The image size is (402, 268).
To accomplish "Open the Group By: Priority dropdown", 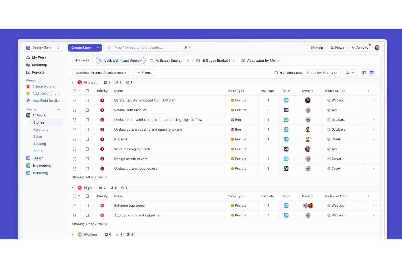I will (322, 73).
